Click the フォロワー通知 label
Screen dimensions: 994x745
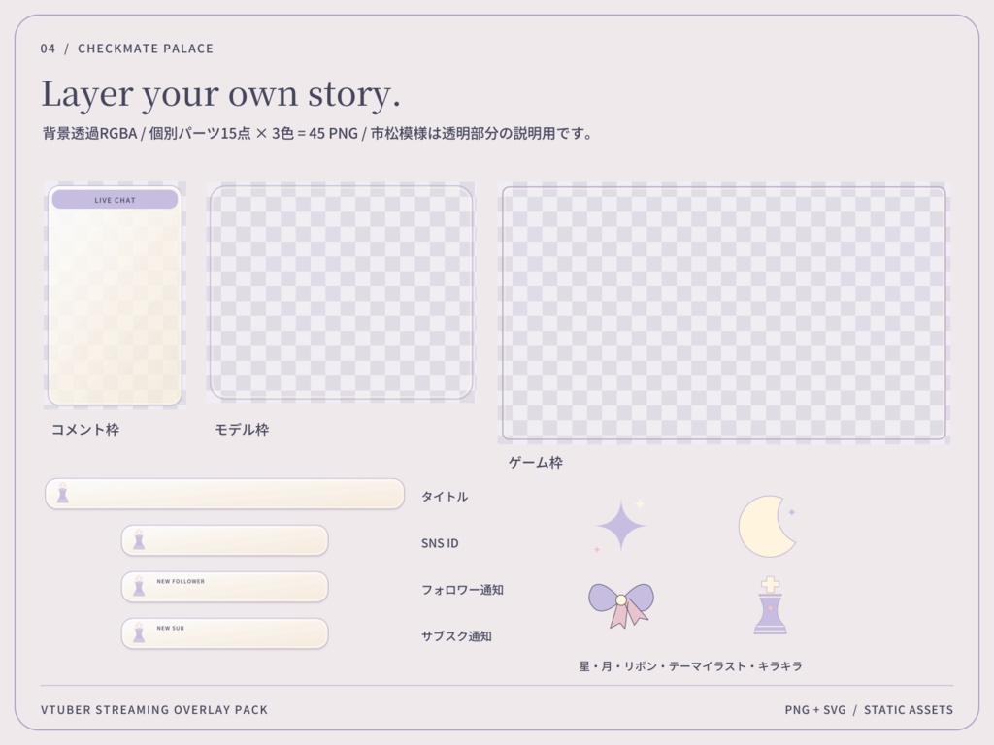tap(463, 590)
